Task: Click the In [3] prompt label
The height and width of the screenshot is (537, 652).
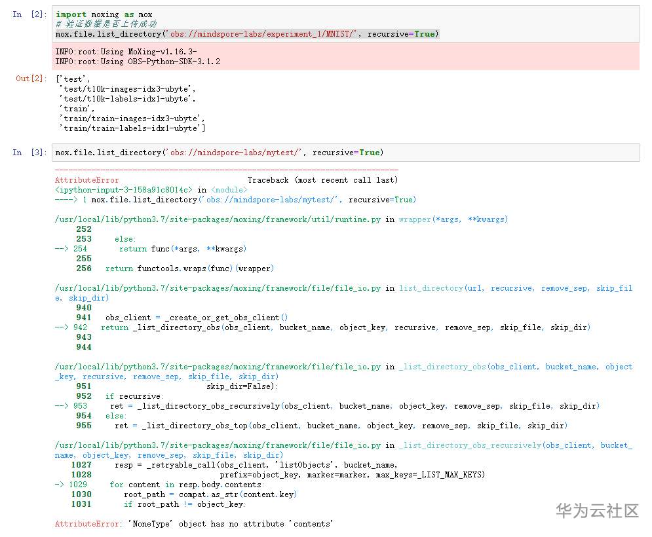Action: pos(29,153)
